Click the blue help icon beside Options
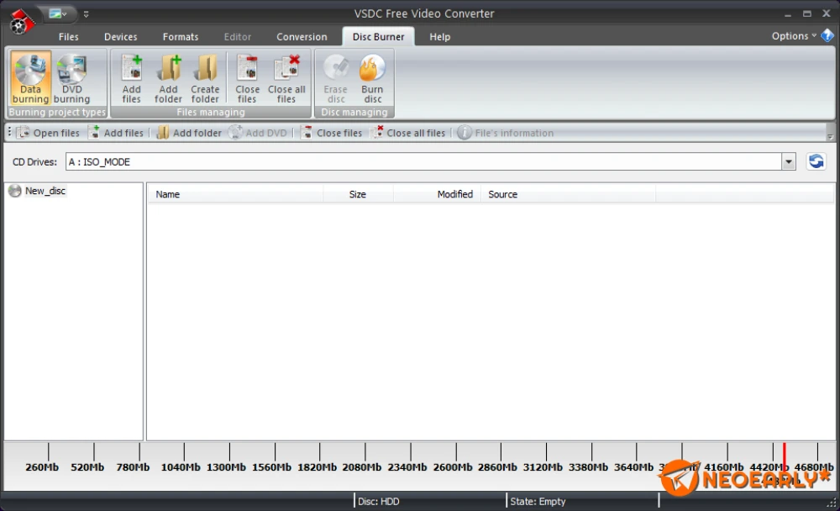840x511 pixels. [x=827, y=36]
